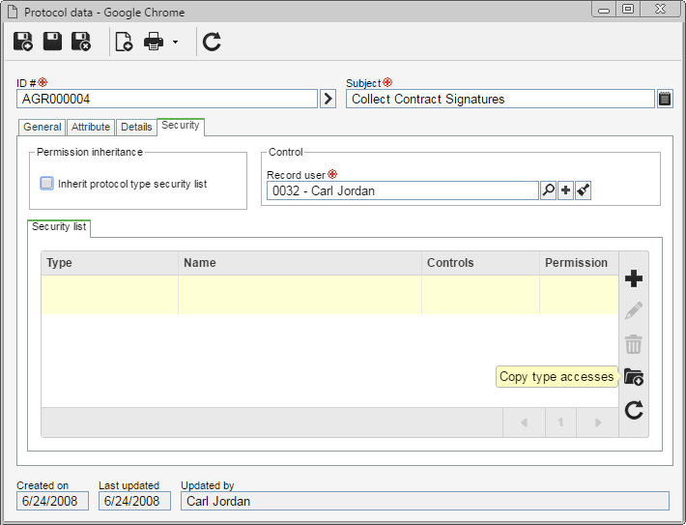Edit the security entry with pencil icon

[634, 310]
